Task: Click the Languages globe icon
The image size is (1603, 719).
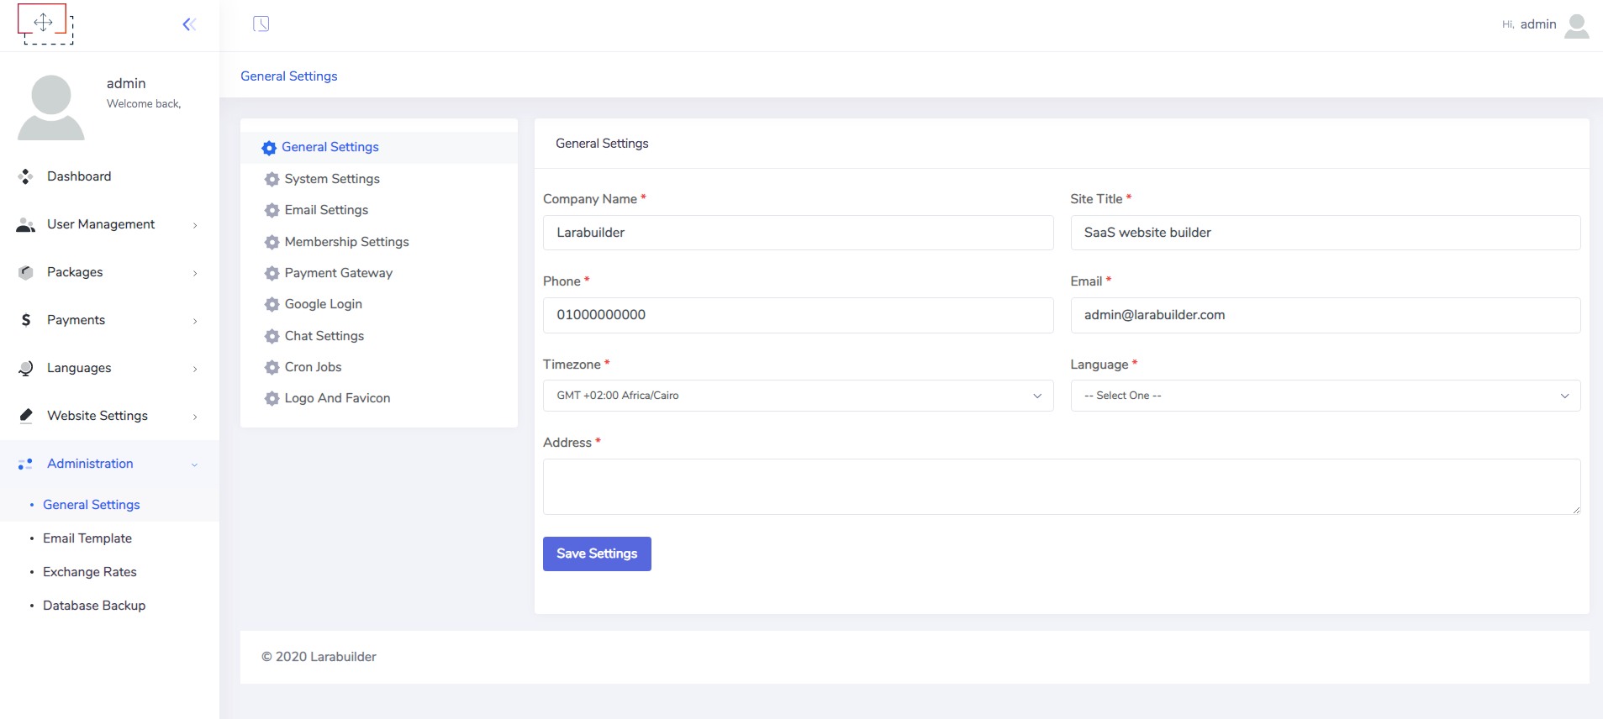Action: (26, 368)
